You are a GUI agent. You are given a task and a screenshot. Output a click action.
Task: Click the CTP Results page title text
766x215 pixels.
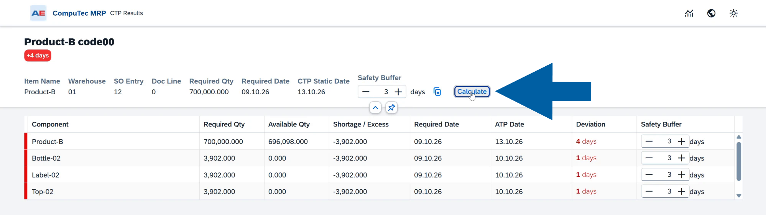pyautogui.click(x=126, y=13)
